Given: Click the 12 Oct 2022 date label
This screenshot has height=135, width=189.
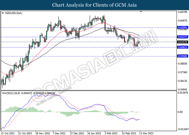Looking at the screenshot, I should click(8, 133).
